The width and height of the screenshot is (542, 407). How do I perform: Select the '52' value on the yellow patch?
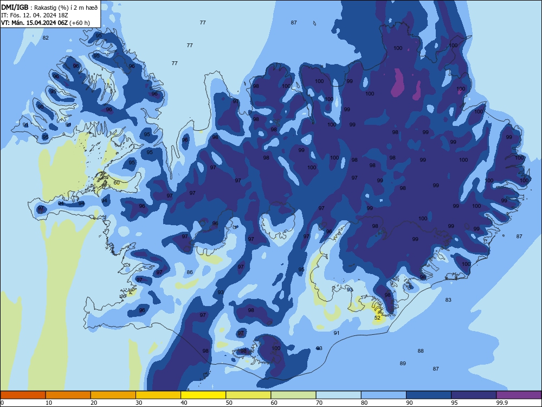pyautogui.click(x=377, y=317)
